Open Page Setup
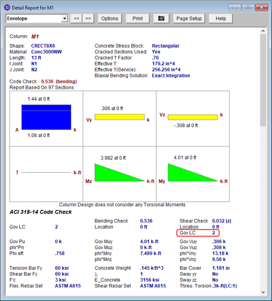Screen dimensions: 272x301 point(189,19)
